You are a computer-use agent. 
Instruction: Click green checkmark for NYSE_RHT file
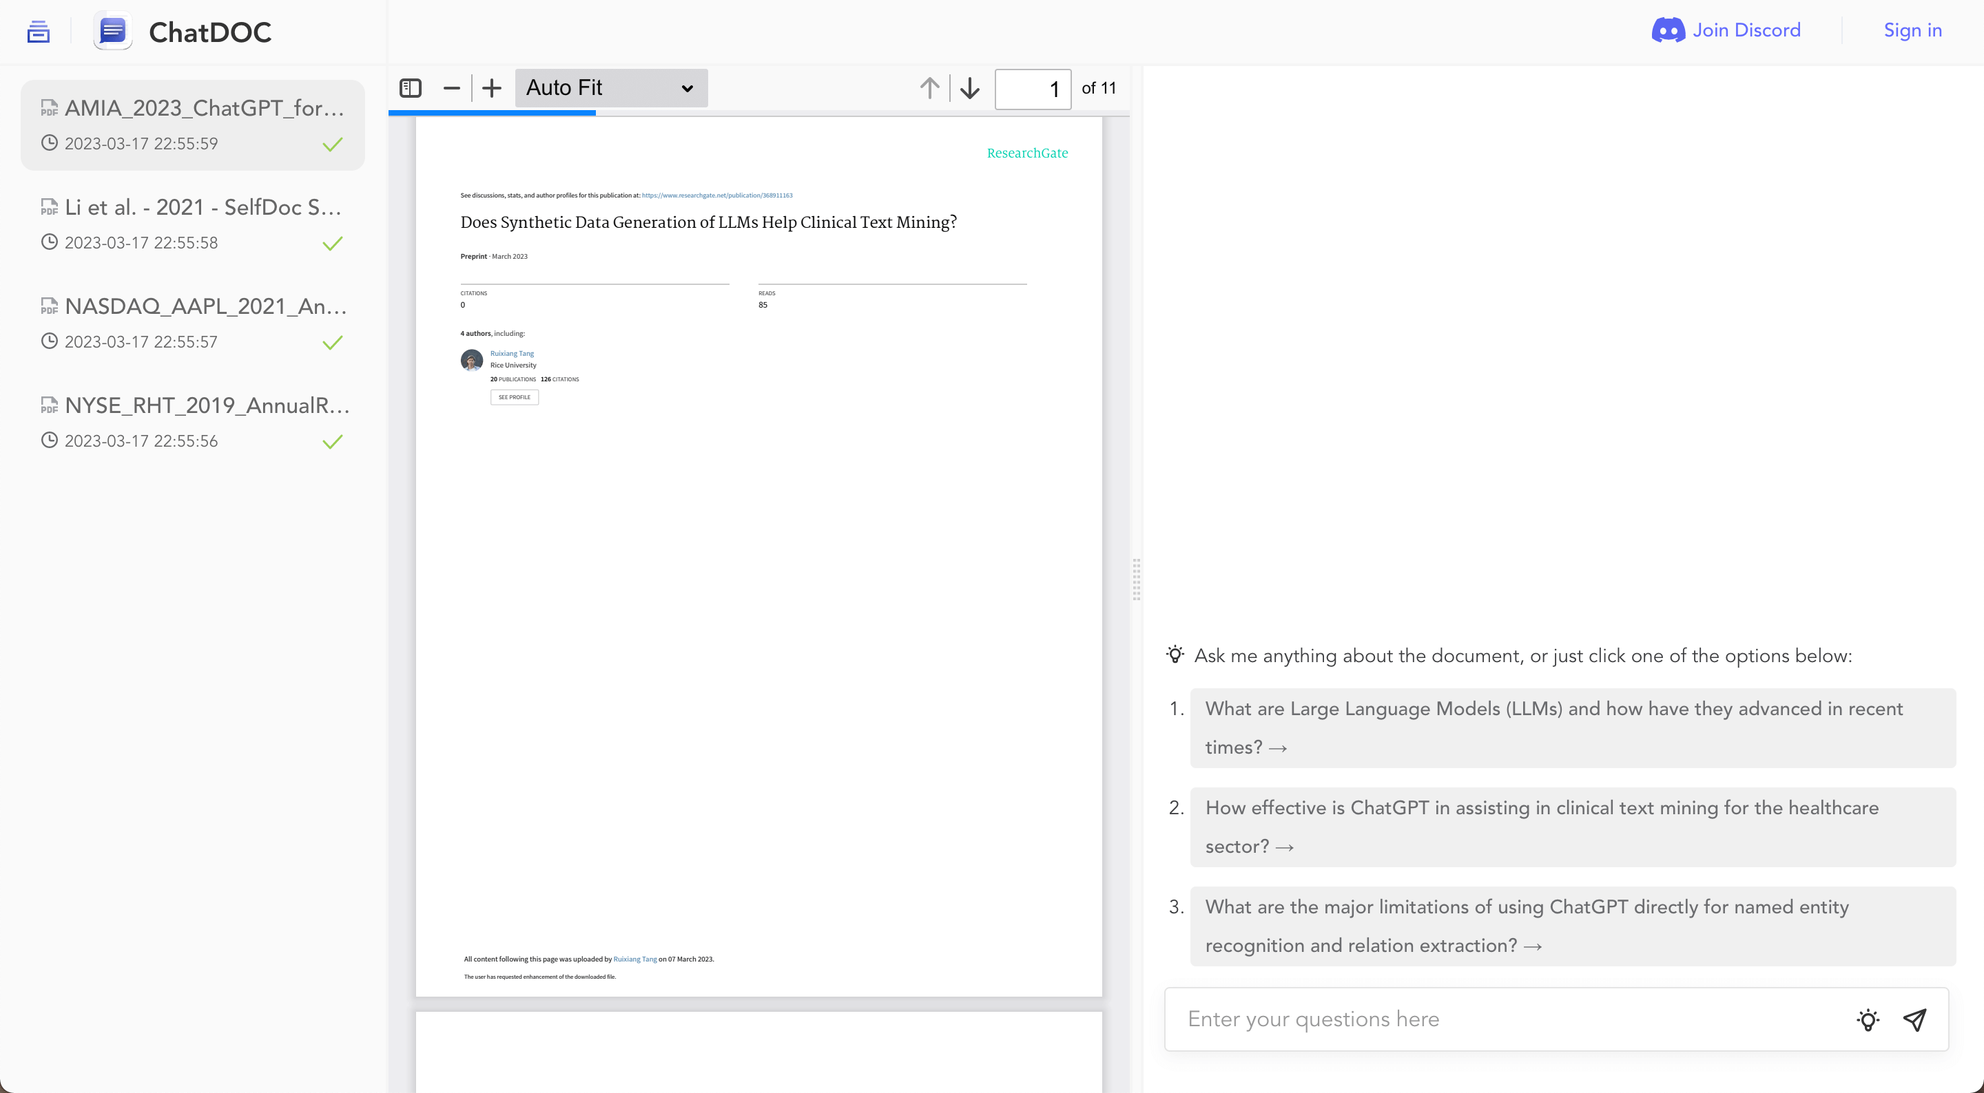[x=333, y=443]
